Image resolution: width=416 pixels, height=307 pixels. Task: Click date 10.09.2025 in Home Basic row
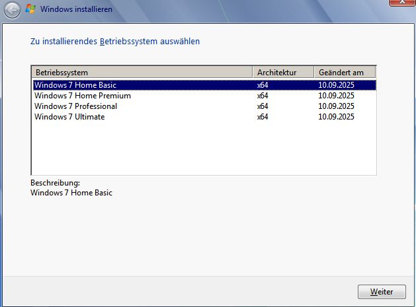[x=336, y=85]
